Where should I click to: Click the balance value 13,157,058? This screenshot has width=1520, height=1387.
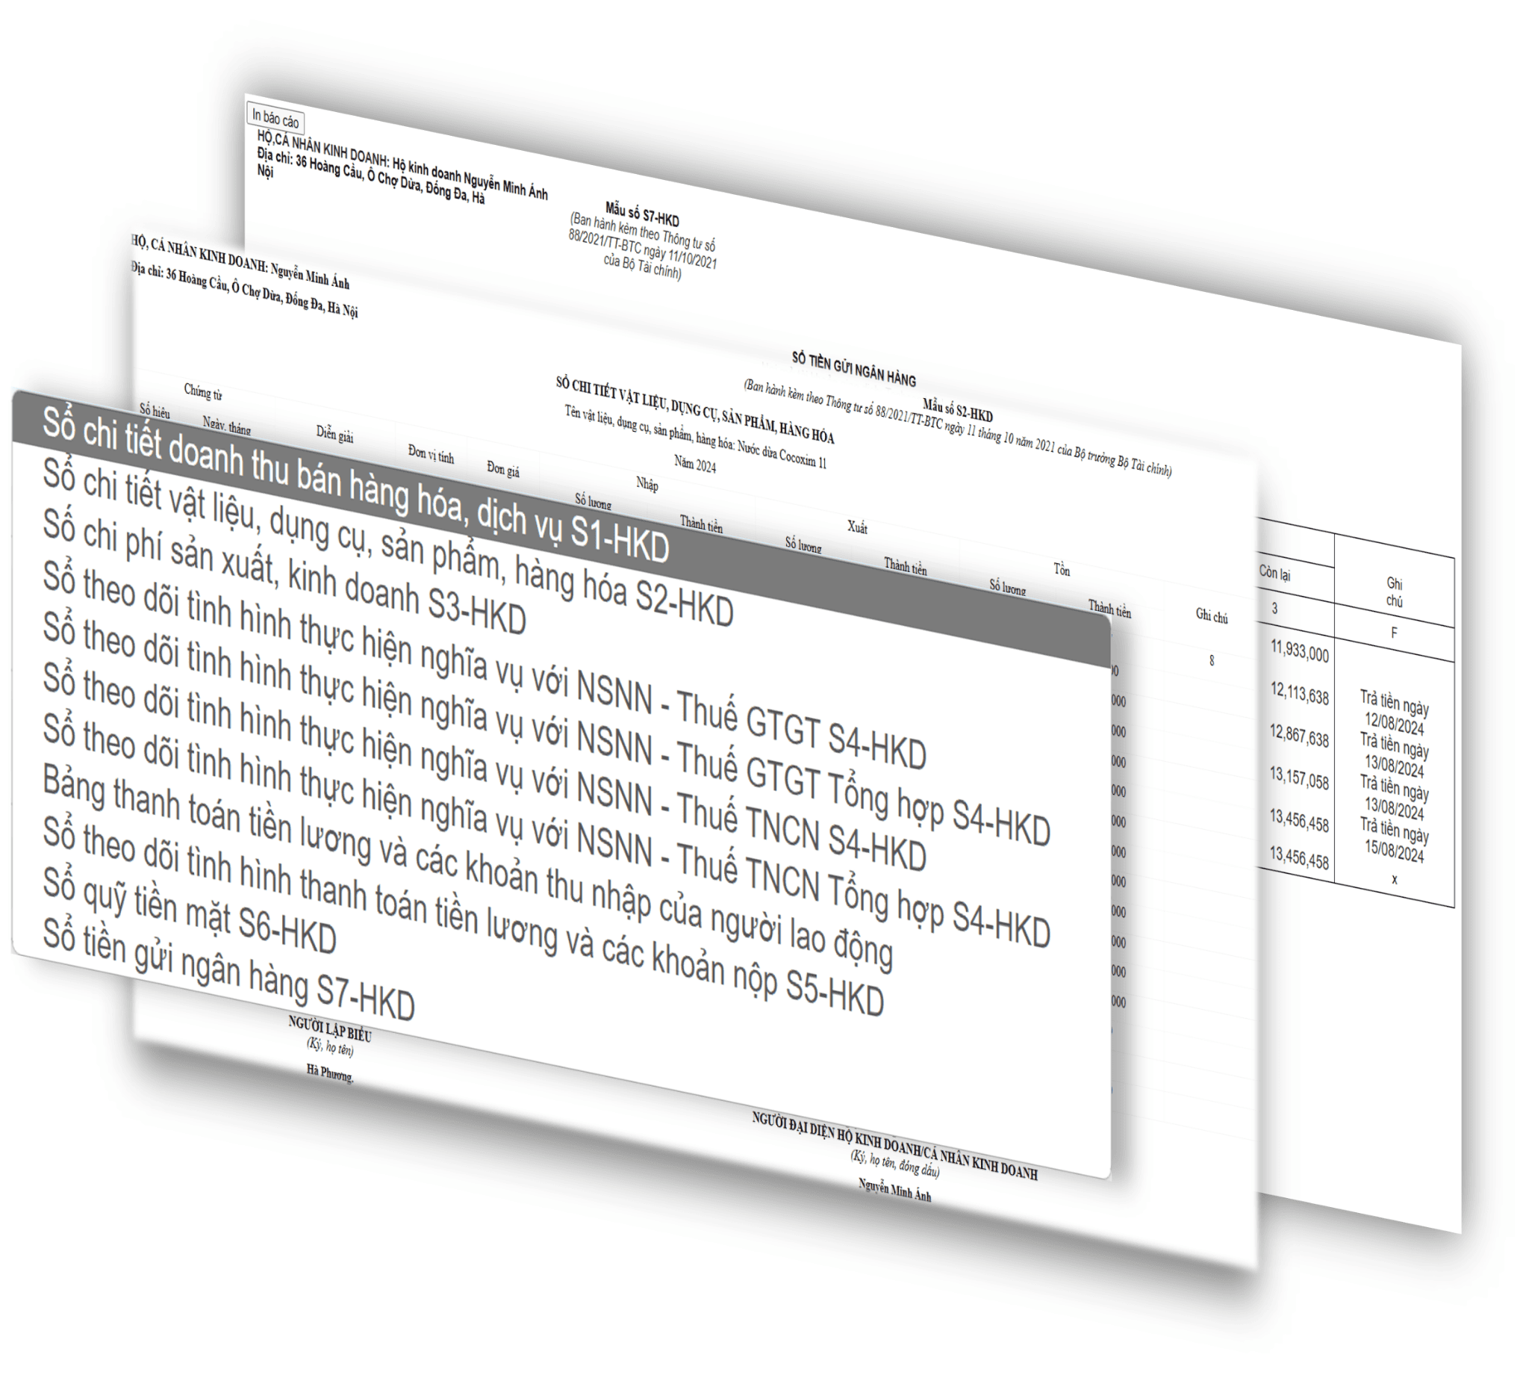click(x=1299, y=777)
